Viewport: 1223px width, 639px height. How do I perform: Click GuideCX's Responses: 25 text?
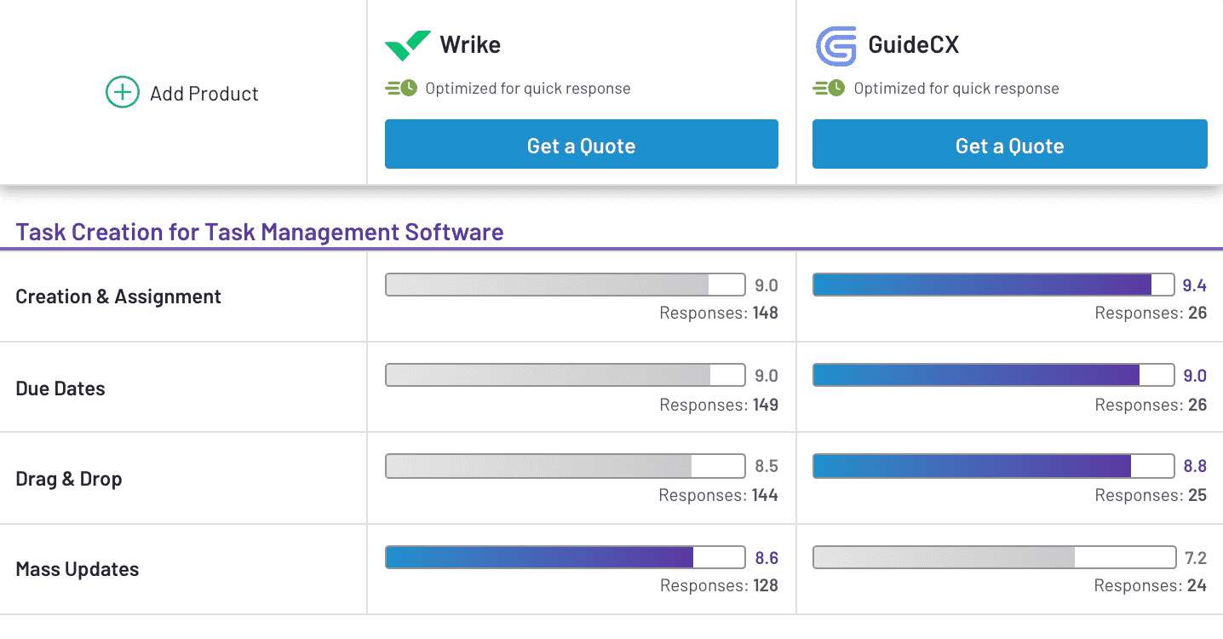tap(1151, 495)
